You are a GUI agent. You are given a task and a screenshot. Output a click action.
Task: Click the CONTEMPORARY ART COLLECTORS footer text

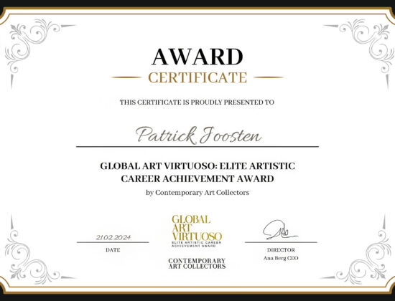197,264
